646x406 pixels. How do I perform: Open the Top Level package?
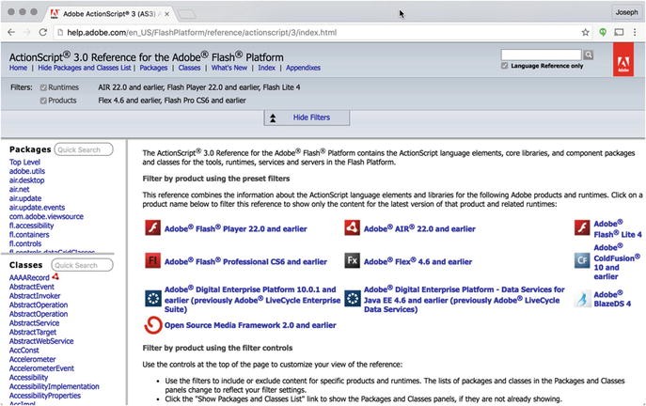pyautogui.click(x=24, y=163)
